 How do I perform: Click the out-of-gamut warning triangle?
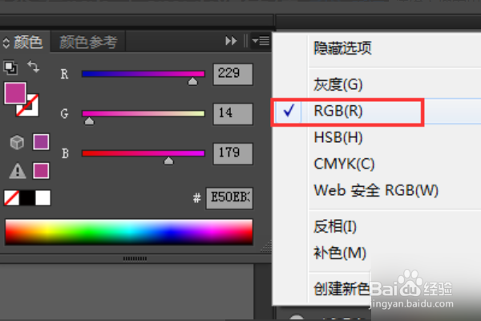pos(18,171)
